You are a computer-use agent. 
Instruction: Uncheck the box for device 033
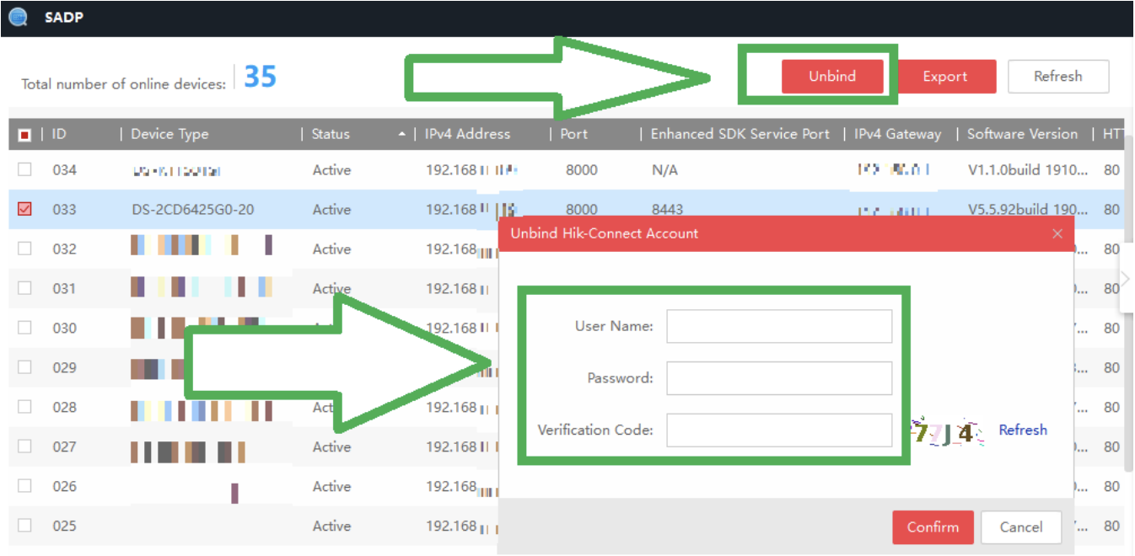coord(24,209)
